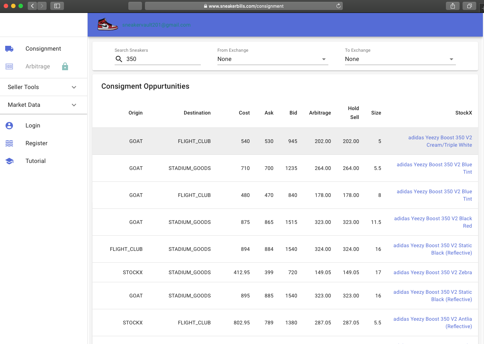Expand the Market Data section
This screenshot has height=344, width=484.
click(44, 105)
